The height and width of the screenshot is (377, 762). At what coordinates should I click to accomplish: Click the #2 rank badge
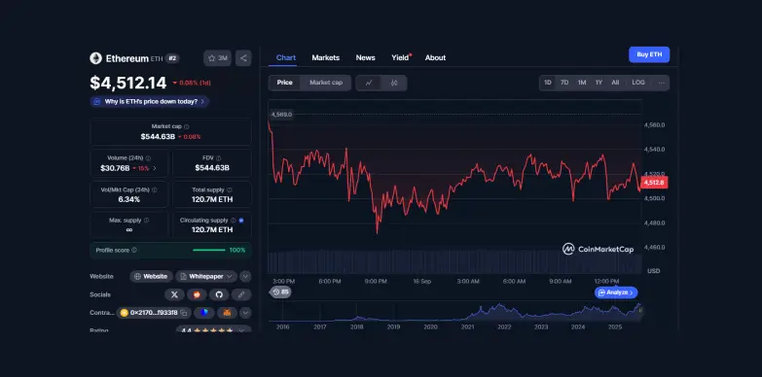(172, 58)
